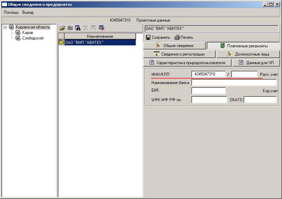Select Киров in the region tree
282x199 pixels.
tap(27, 33)
